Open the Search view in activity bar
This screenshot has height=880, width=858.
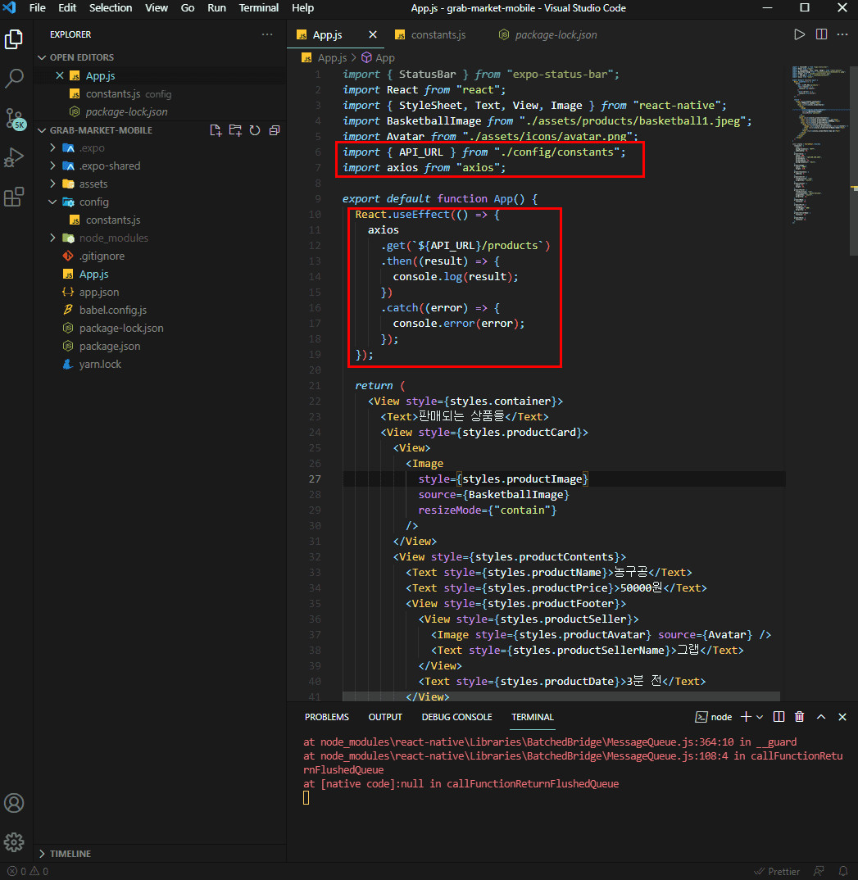(x=15, y=79)
